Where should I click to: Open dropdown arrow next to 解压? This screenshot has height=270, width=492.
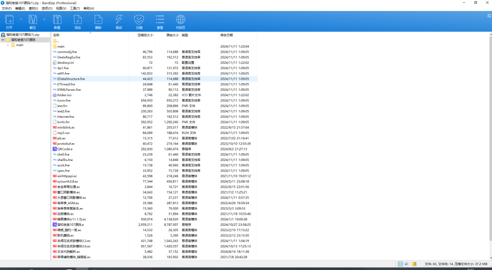[x=44, y=19]
